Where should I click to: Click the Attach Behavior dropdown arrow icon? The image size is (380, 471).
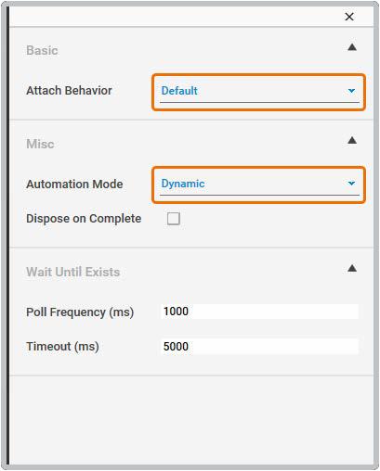click(x=351, y=91)
